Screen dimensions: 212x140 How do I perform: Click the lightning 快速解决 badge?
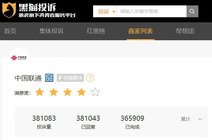point(70,78)
